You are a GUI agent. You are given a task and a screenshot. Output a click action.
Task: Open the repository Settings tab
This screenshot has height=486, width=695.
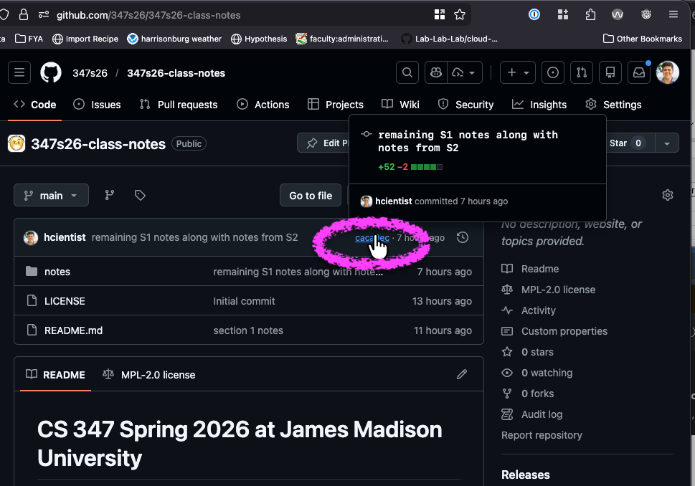[613, 105]
